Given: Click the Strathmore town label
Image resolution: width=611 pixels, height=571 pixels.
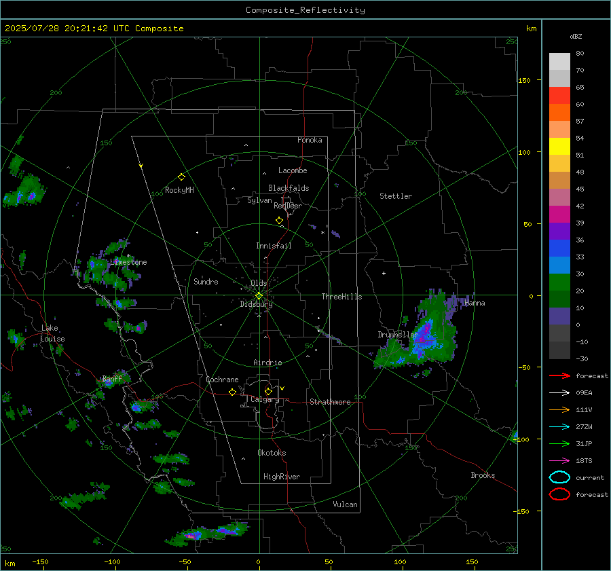Looking at the screenshot, I should coord(330,402).
